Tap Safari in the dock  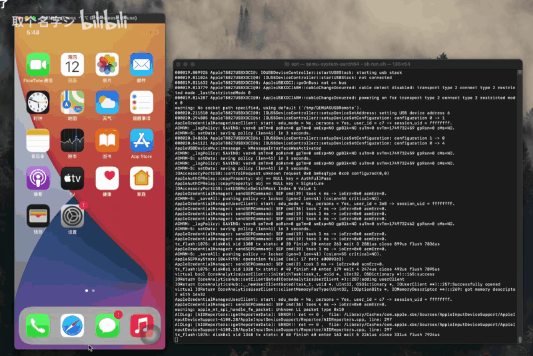(x=72, y=325)
